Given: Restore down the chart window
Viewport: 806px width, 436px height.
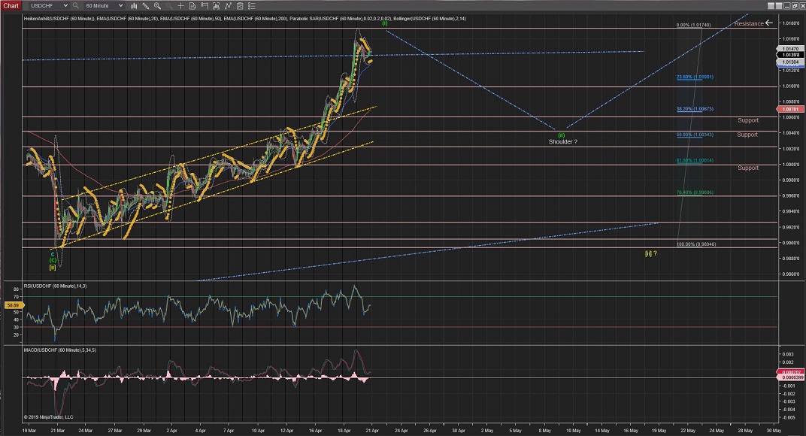Looking at the screenshot, I should tap(795, 6).
